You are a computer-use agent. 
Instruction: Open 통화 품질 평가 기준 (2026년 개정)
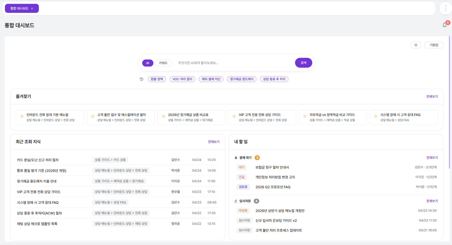point(118,170)
